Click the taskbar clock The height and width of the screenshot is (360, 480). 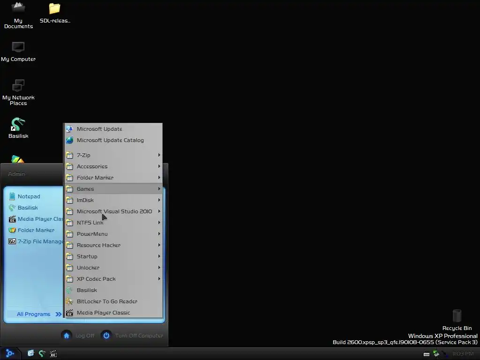click(463, 353)
